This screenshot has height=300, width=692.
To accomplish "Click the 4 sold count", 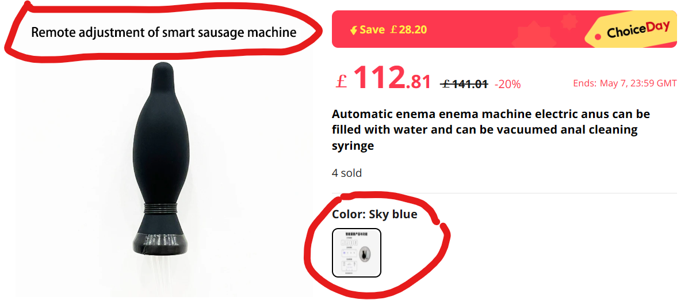I will coord(347,173).
